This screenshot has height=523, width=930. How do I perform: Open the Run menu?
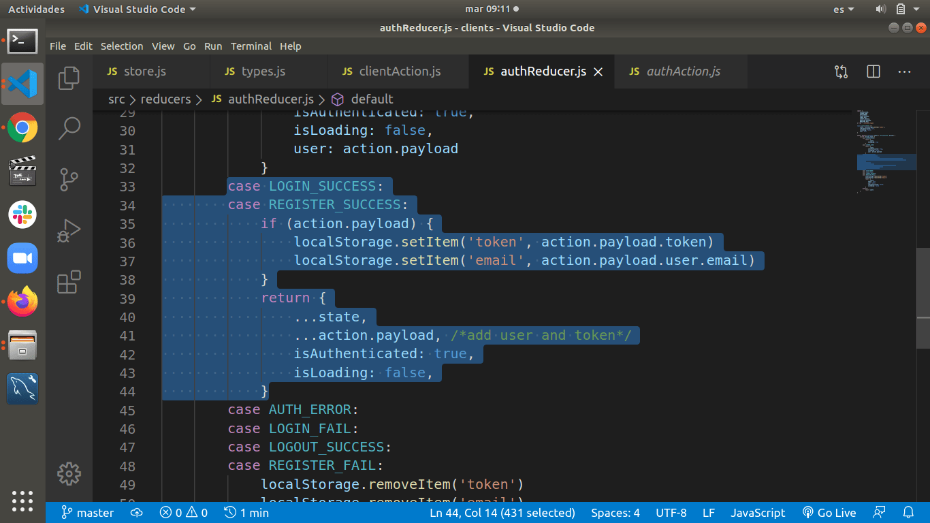coord(213,46)
